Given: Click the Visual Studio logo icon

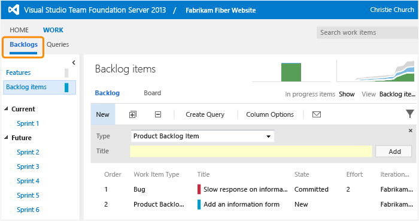Looking at the screenshot, I should [14, 10].
